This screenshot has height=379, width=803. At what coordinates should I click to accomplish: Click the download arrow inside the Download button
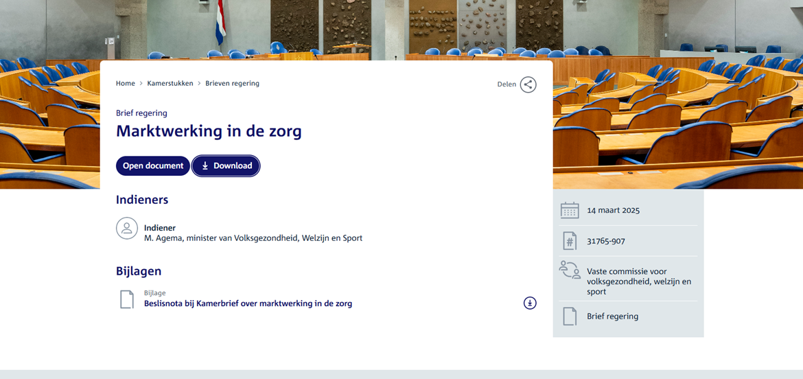[x=205, y=166]
